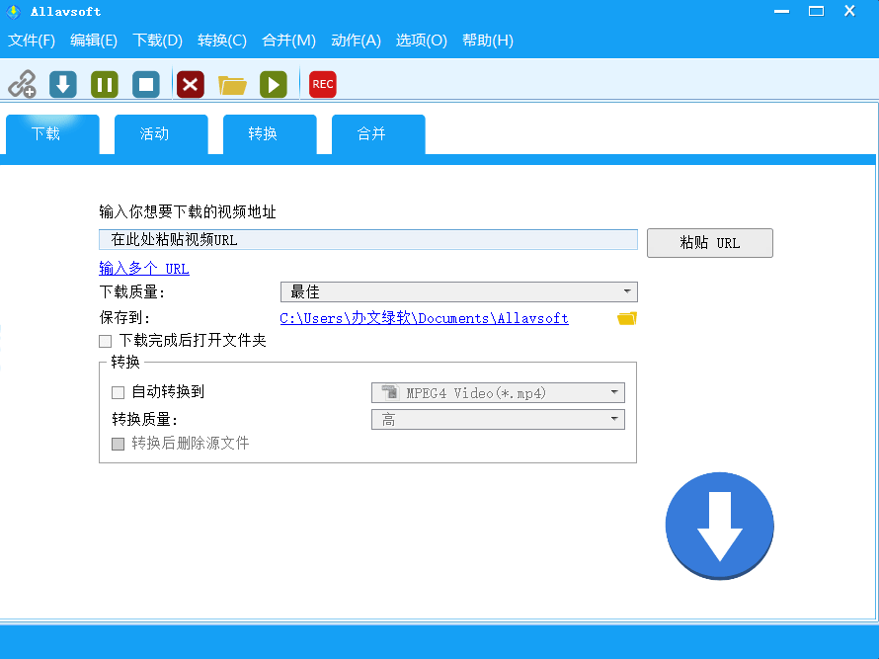Image resolution: width=879 pixels, height=659 pixels.
Task: Switch to the 合并 tab
Action: 379,134
